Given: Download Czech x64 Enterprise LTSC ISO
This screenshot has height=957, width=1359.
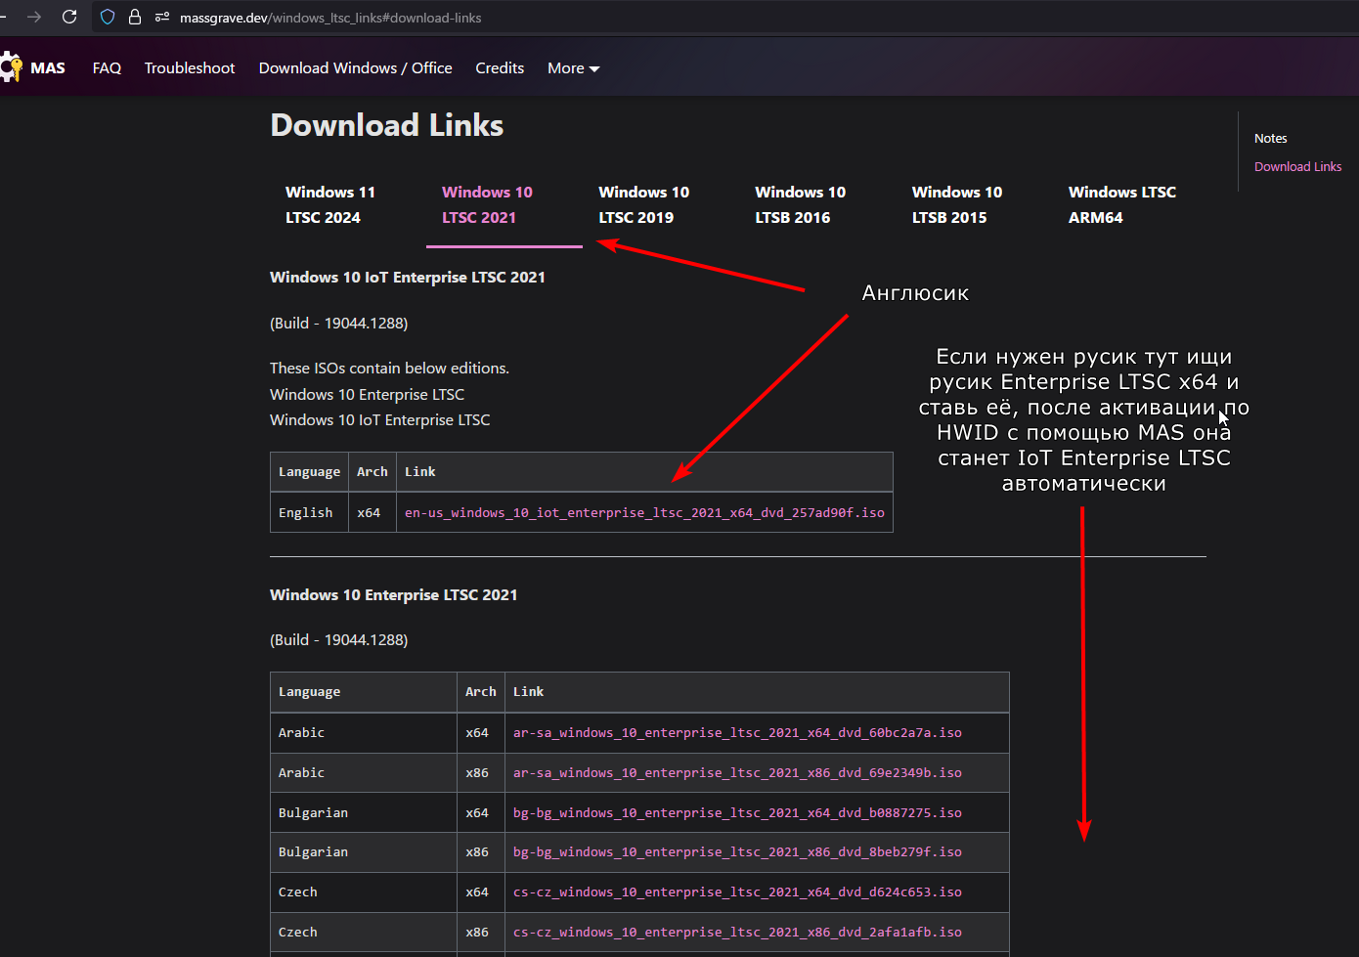Looking at the screenshot, I should coord(737,892).
